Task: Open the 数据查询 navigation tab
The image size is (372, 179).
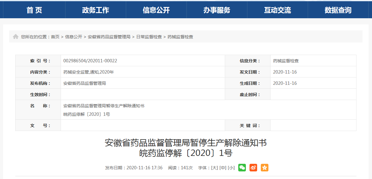Action: (x=338, y=10)
